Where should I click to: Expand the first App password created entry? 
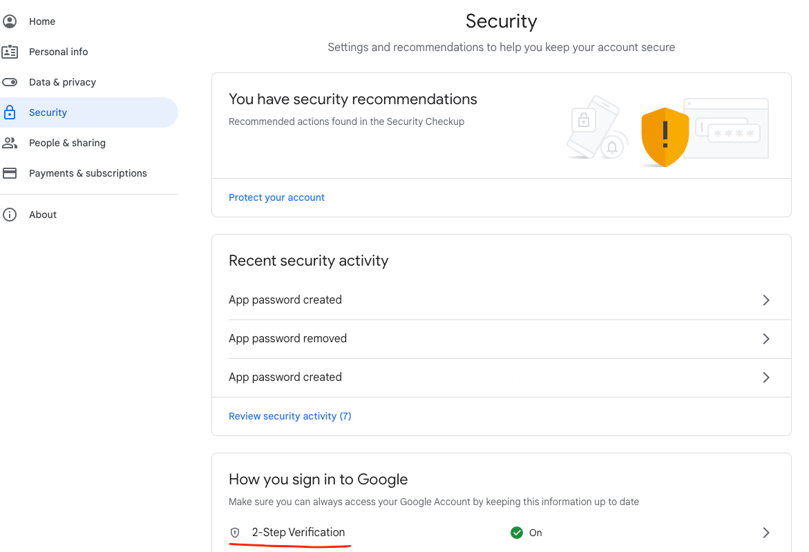765,300
